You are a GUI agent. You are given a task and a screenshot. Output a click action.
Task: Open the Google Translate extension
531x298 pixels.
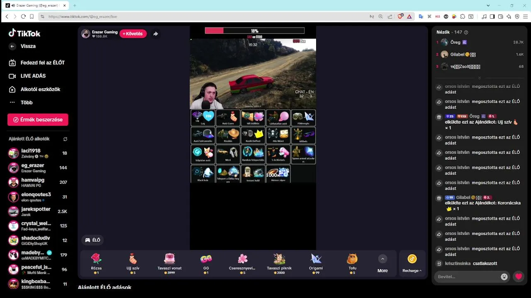pos(421,17)
